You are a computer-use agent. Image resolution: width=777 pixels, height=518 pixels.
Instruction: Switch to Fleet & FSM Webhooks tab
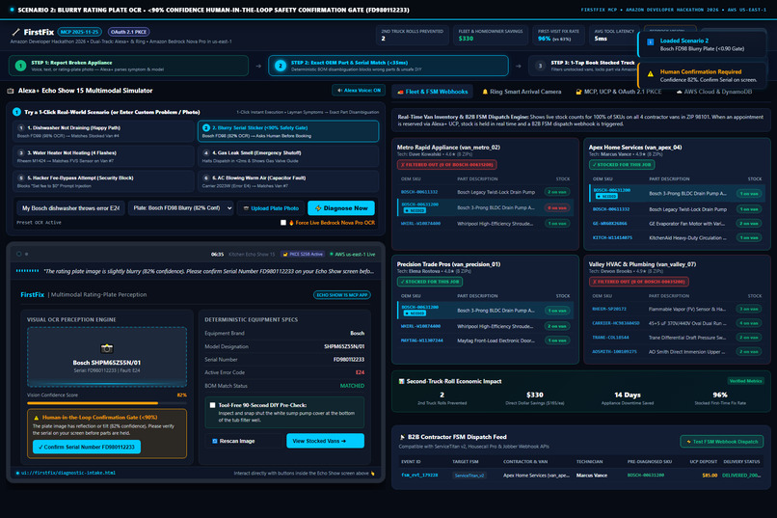coord(432,92)
